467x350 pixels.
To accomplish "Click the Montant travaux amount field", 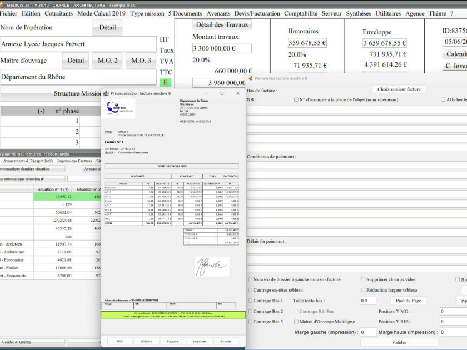I will click(x=222, y=48).
